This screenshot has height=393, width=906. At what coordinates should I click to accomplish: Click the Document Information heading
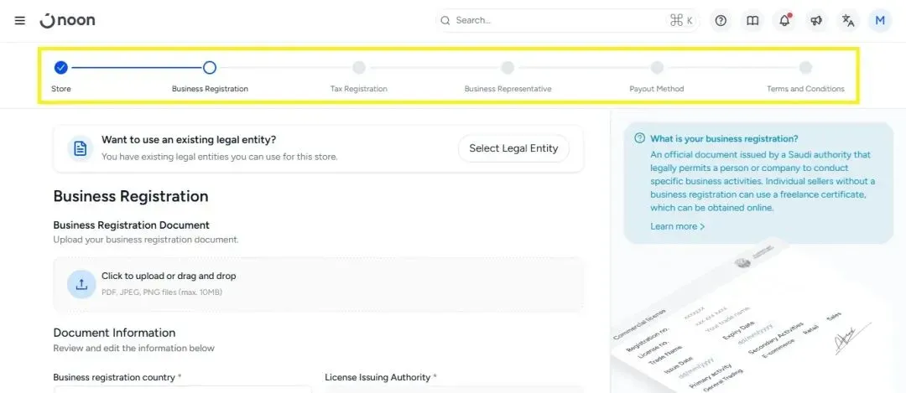(114, 333)
